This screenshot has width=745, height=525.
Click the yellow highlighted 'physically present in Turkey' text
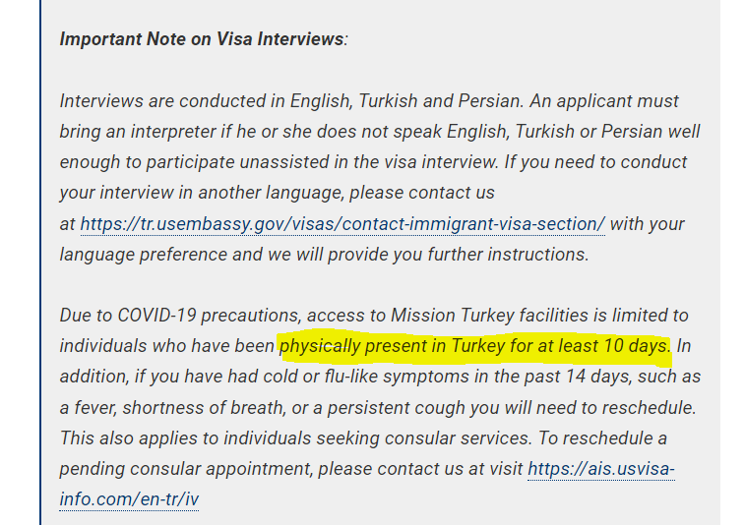[x=392, y=346]
